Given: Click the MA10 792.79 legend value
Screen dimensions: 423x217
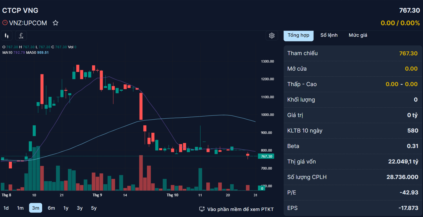Looking at the screenshot, I should click(19, 52).
